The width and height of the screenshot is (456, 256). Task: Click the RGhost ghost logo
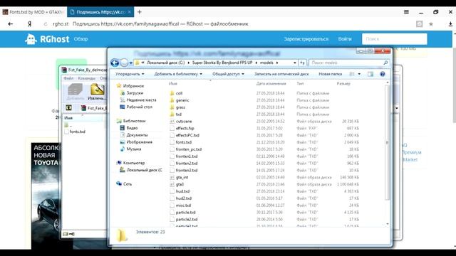pos(31,39)
